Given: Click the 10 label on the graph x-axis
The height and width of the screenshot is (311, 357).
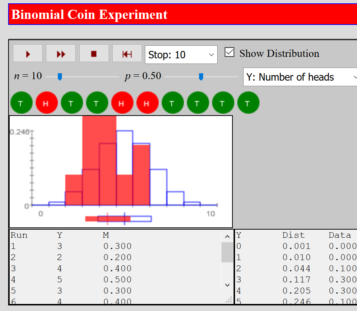Looking at the screenshot, I should 211,214.
